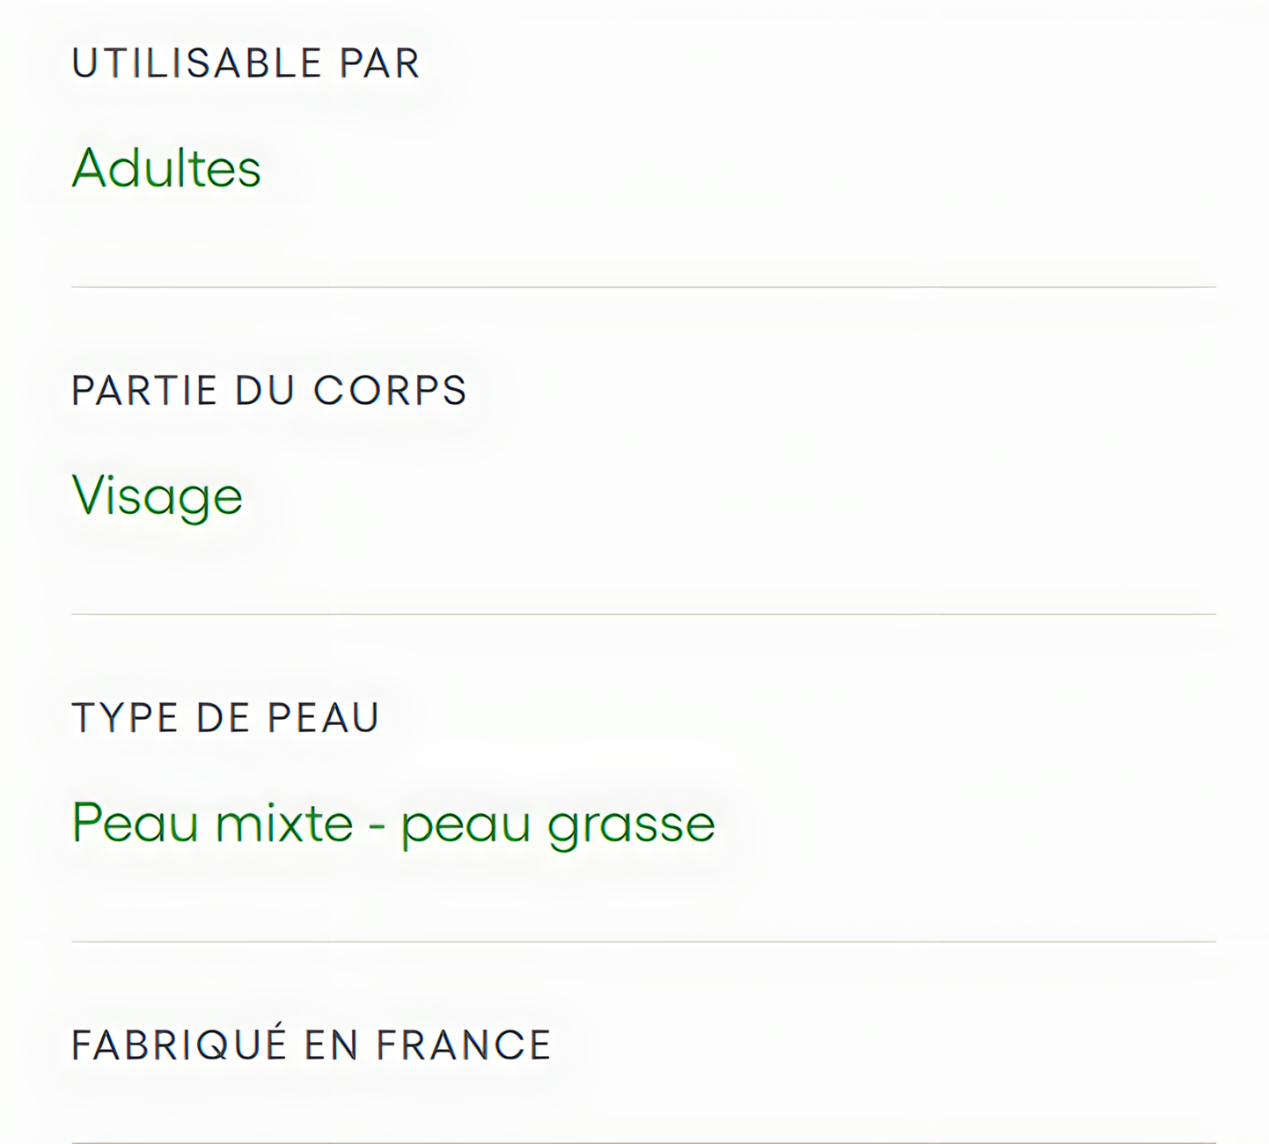Click the word PEAU in the TYPE DE PEAU heading

pyautogui.click(x=323, y=718)
